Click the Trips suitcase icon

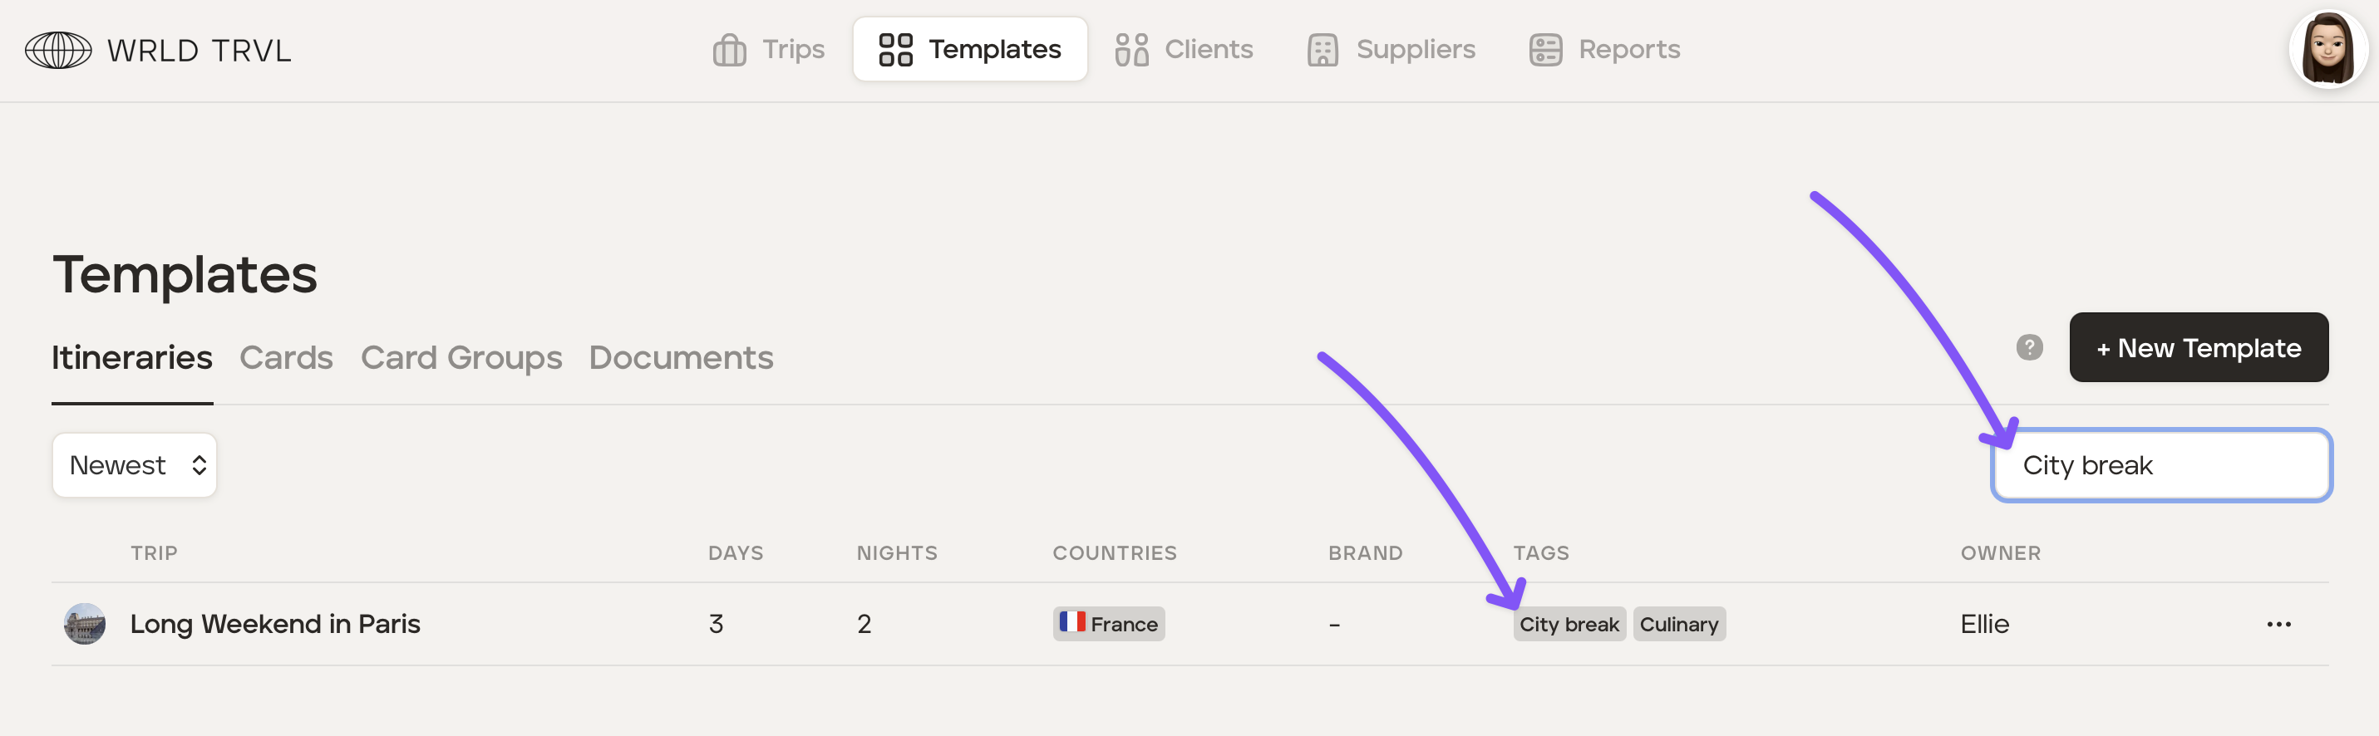click(x=729, y=50)
